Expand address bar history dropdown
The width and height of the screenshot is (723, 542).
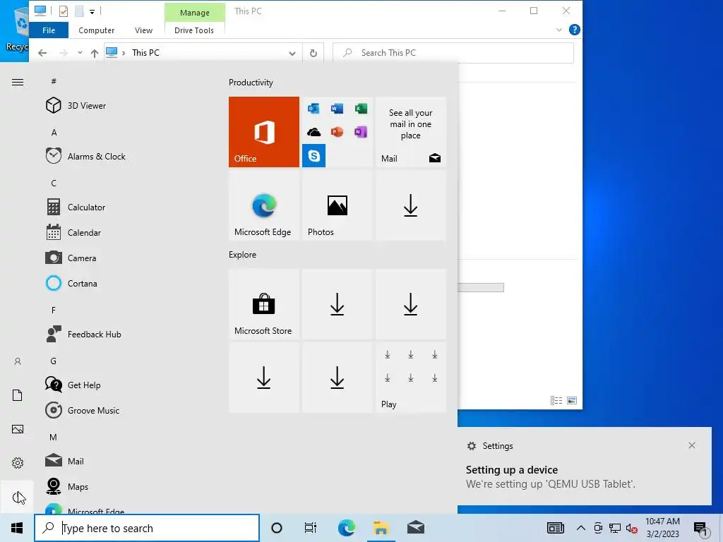click(292, 53)
